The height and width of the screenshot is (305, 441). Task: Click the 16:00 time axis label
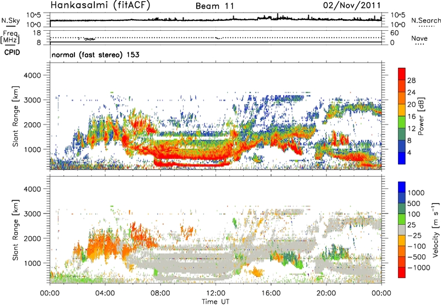pos(271,293)
